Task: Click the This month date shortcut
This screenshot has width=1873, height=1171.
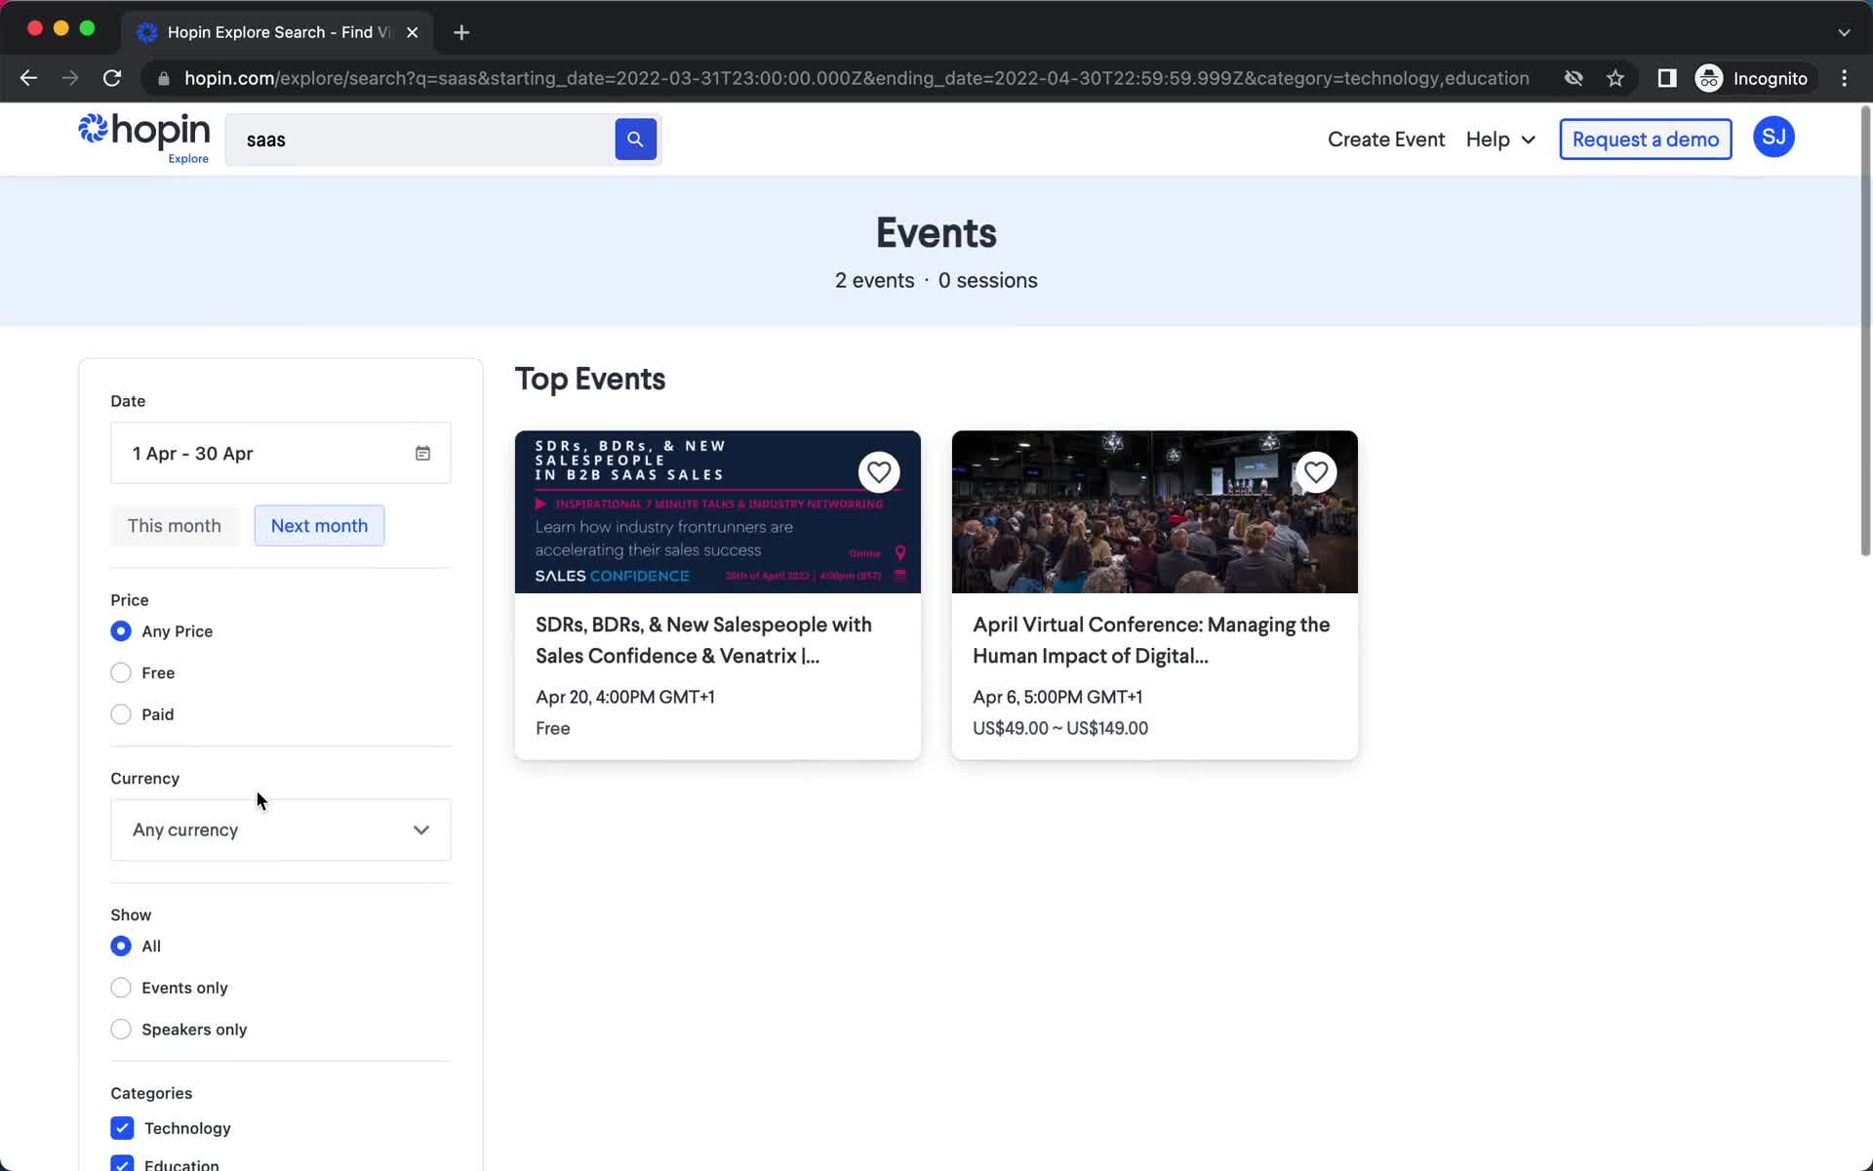Action: tap(173, 525)
